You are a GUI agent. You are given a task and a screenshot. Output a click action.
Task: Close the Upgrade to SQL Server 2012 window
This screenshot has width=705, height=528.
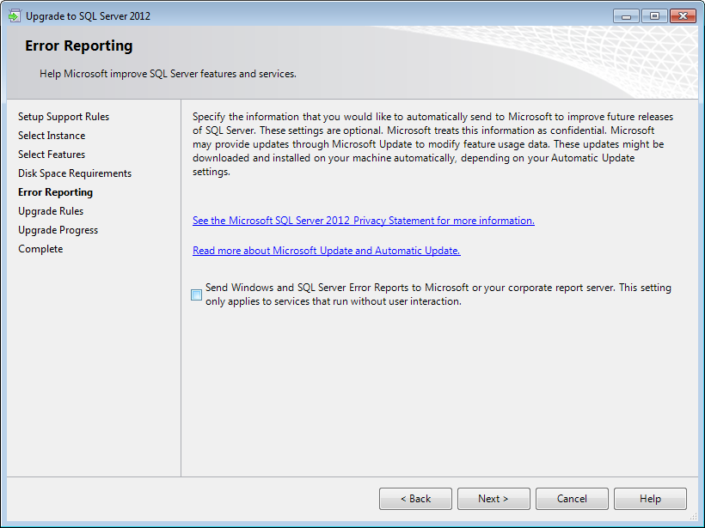point(683,16)
